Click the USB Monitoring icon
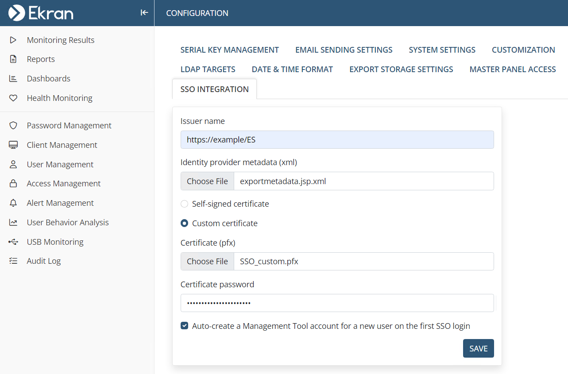 pyautogui.click(x=13, y=242)
